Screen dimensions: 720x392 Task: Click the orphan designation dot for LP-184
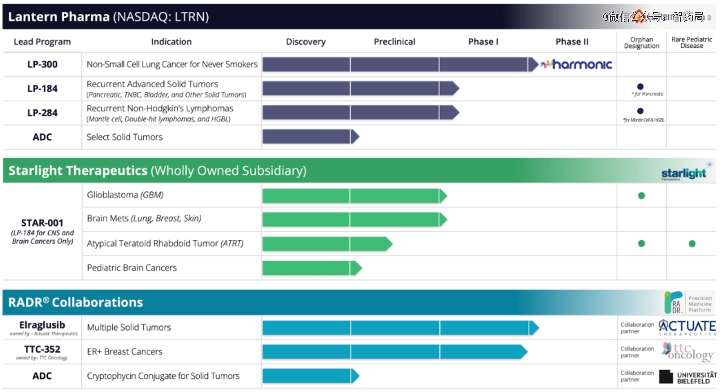(x=640, y=87)
